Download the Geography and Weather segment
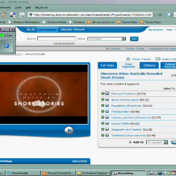 107,129
